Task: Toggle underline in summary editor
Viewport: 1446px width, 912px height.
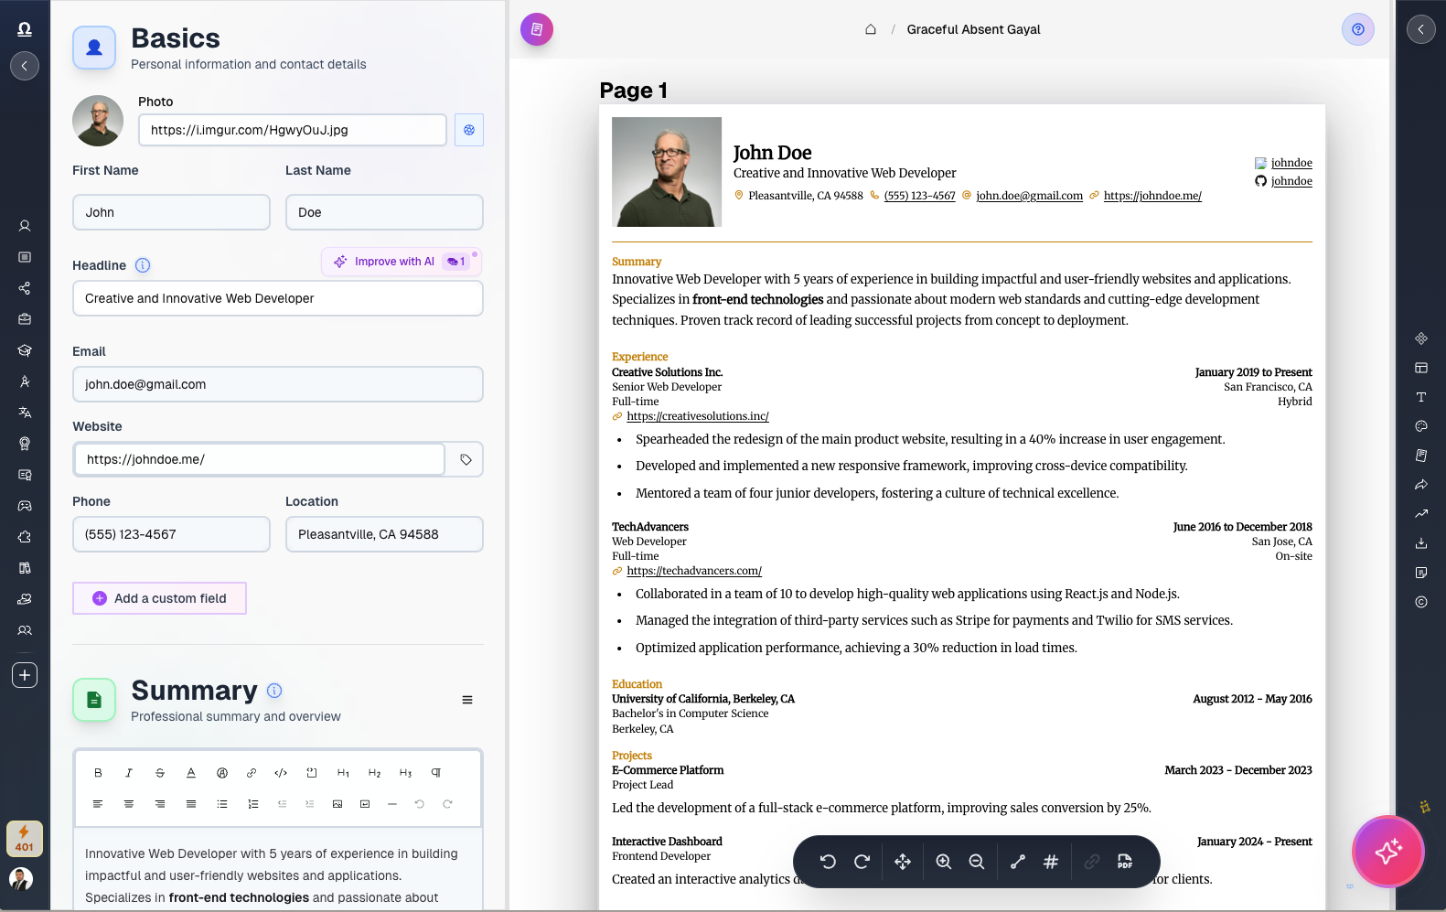Action: [x=191, y=773]
